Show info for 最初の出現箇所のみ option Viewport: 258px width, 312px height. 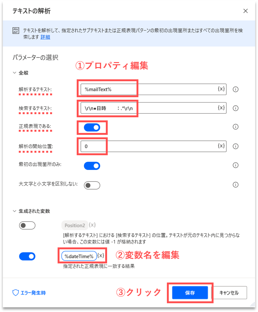[235, 165]
